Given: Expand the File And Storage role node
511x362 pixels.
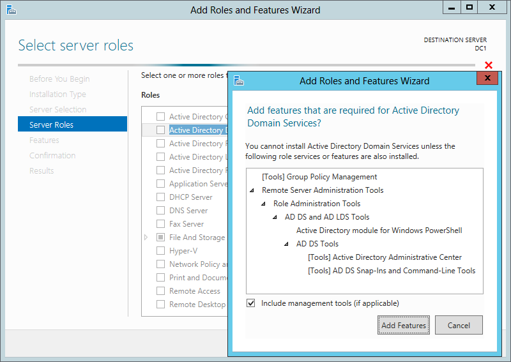Looking at the screenshot, I should (x=146, y=238).
